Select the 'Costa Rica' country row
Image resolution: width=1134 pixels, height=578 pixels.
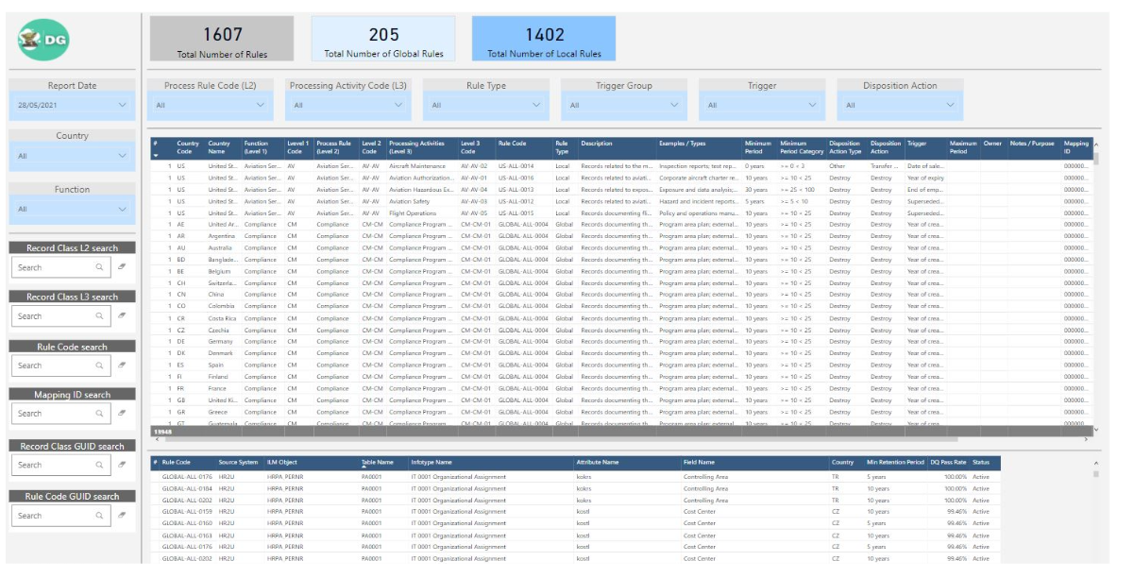(222, 318)
